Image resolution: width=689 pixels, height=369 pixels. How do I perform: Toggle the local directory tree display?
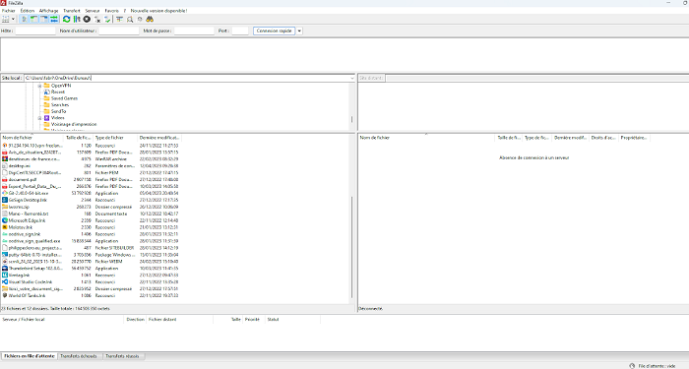33,20
